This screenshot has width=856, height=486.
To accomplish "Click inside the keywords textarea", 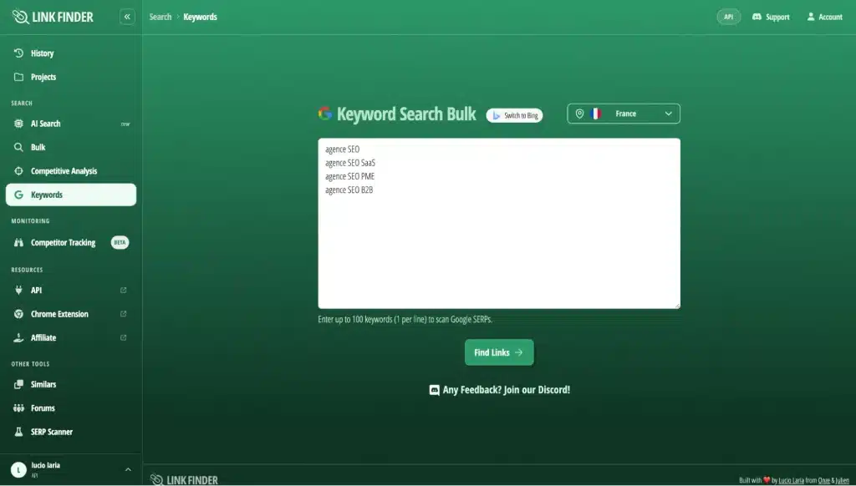I will click(499, 223).
